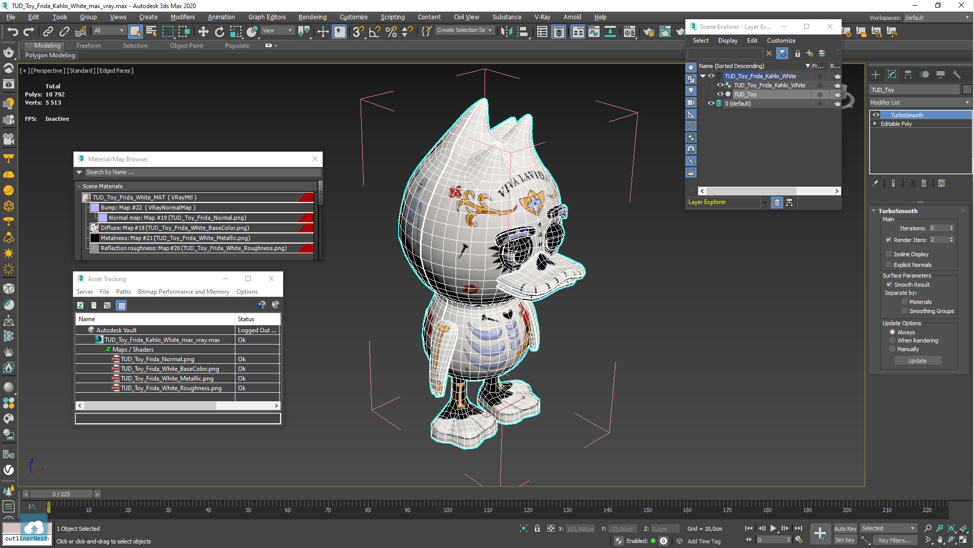Enable the Explicit Normals checkbox
The height and width of the screenshot is (548, 974).
[x=889, y=265]
